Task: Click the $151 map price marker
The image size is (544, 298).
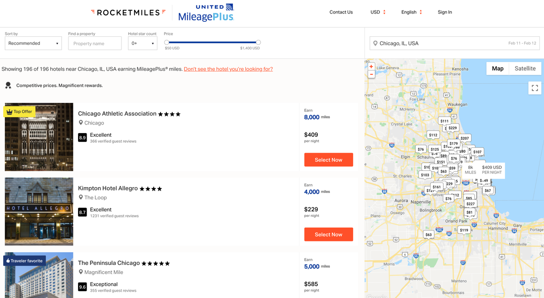Action: pos(441,162)
